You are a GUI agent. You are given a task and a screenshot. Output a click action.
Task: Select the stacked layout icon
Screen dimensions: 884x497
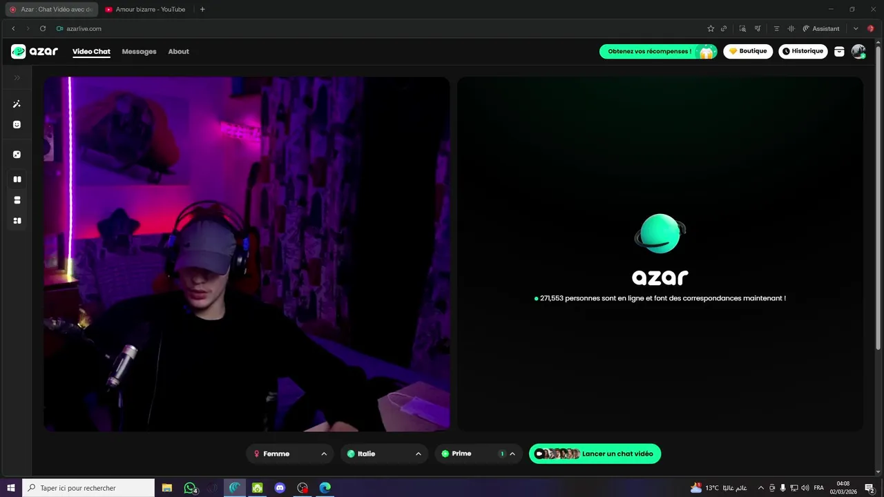click(x=17, y=200)
